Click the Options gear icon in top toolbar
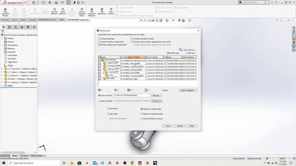Viewport: 296px width, 166px height. pyautogui.click(x=83, y=2)
